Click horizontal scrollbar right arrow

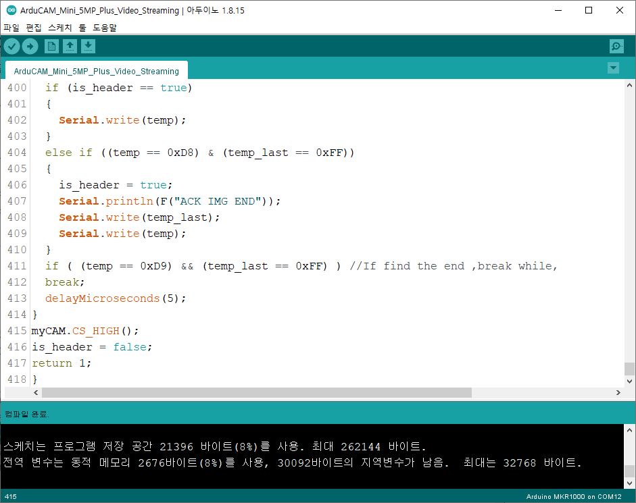pyautogui.click(x=618, y=392)
